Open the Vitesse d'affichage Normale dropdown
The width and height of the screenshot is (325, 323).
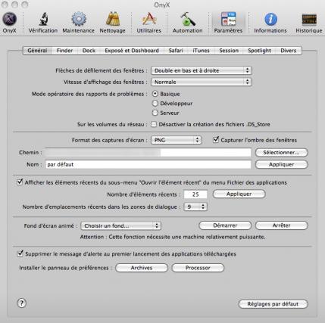202,82
